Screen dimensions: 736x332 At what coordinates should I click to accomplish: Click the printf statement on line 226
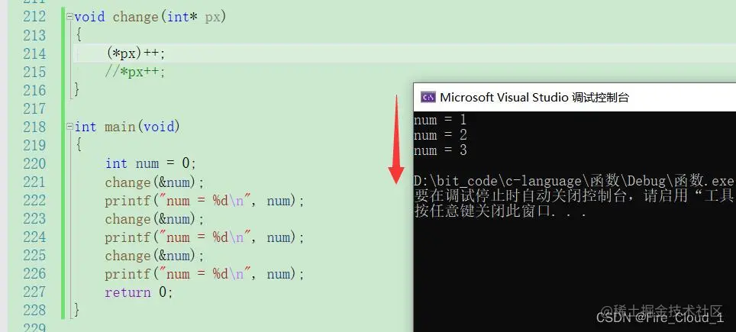click(x=205, y=274)
